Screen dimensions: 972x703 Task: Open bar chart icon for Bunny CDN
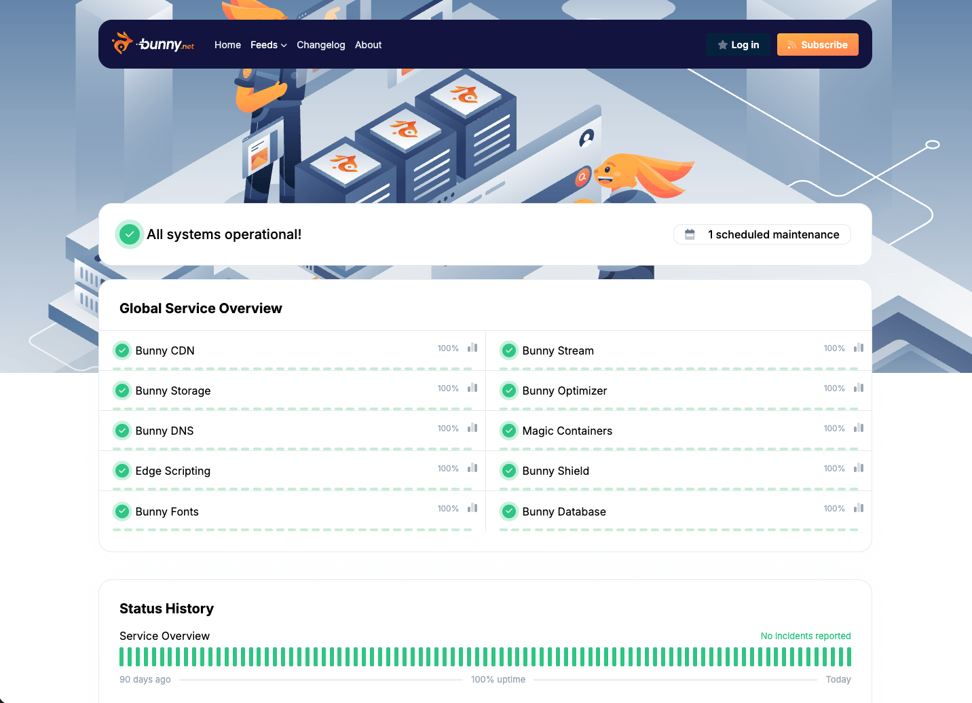(x=472, y=348)
